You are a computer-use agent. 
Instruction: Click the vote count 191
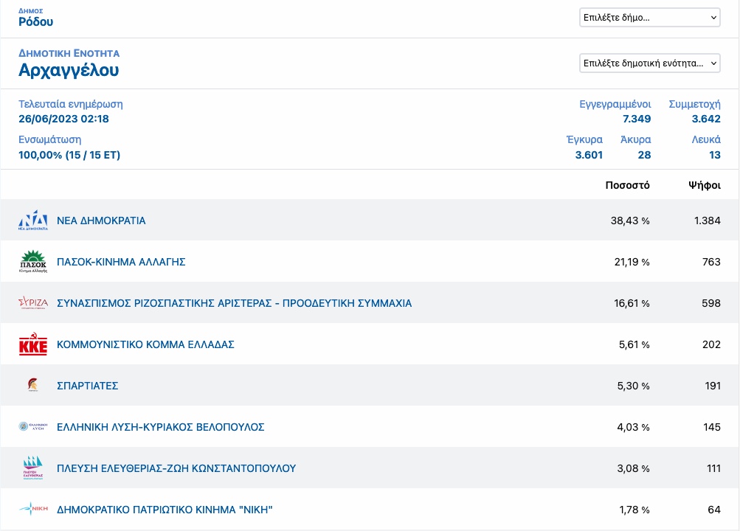tap(713, 386)
